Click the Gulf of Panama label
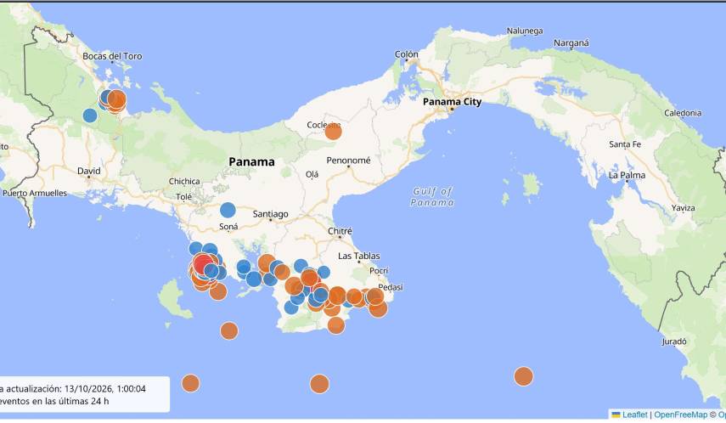The height and width of the screenshot is (423, 726). click(432, 196)
